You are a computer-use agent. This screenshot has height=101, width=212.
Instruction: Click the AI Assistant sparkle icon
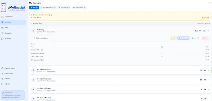(3, 93)
